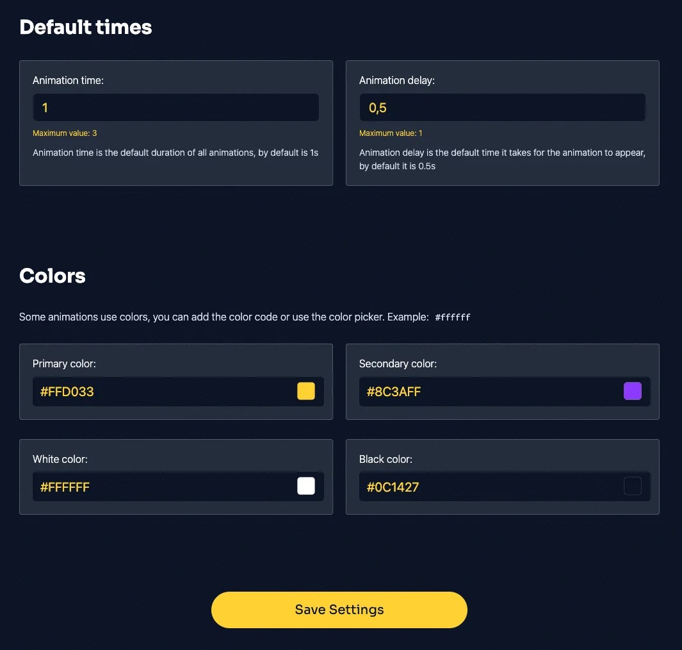Click the "Black color:" label
This screenshot has height=650, width=682.
point(386,459)
